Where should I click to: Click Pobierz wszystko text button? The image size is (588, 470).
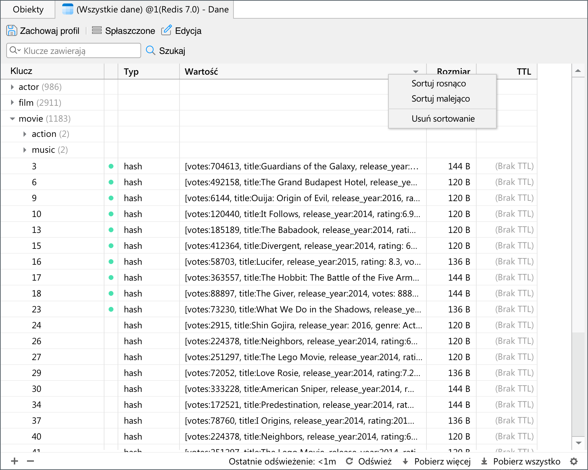[x=526, y=461]
